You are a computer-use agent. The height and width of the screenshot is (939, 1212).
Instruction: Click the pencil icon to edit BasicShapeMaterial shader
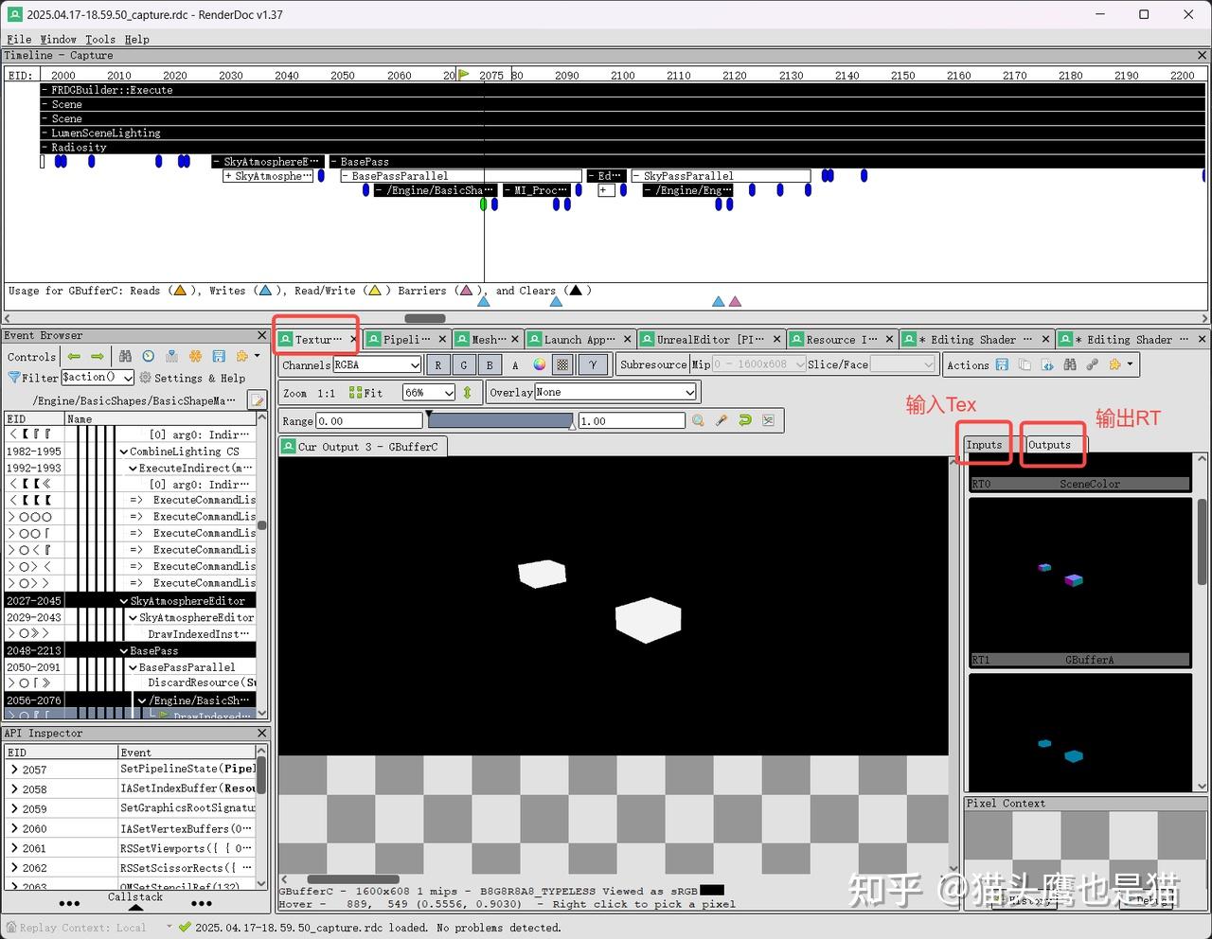257,399
